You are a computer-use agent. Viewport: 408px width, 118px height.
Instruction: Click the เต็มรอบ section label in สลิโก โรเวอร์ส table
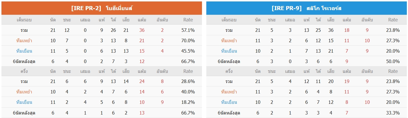pos(229,20)
